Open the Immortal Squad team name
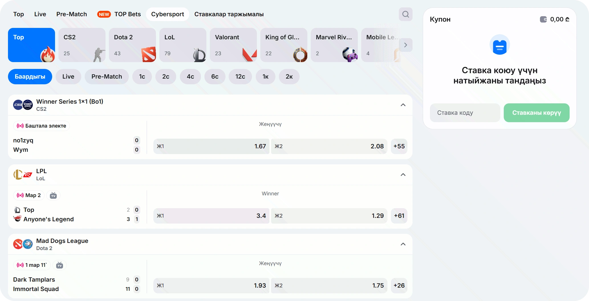Screen dimensions: 589x301 pyautogui.click(x=36, y=289)
